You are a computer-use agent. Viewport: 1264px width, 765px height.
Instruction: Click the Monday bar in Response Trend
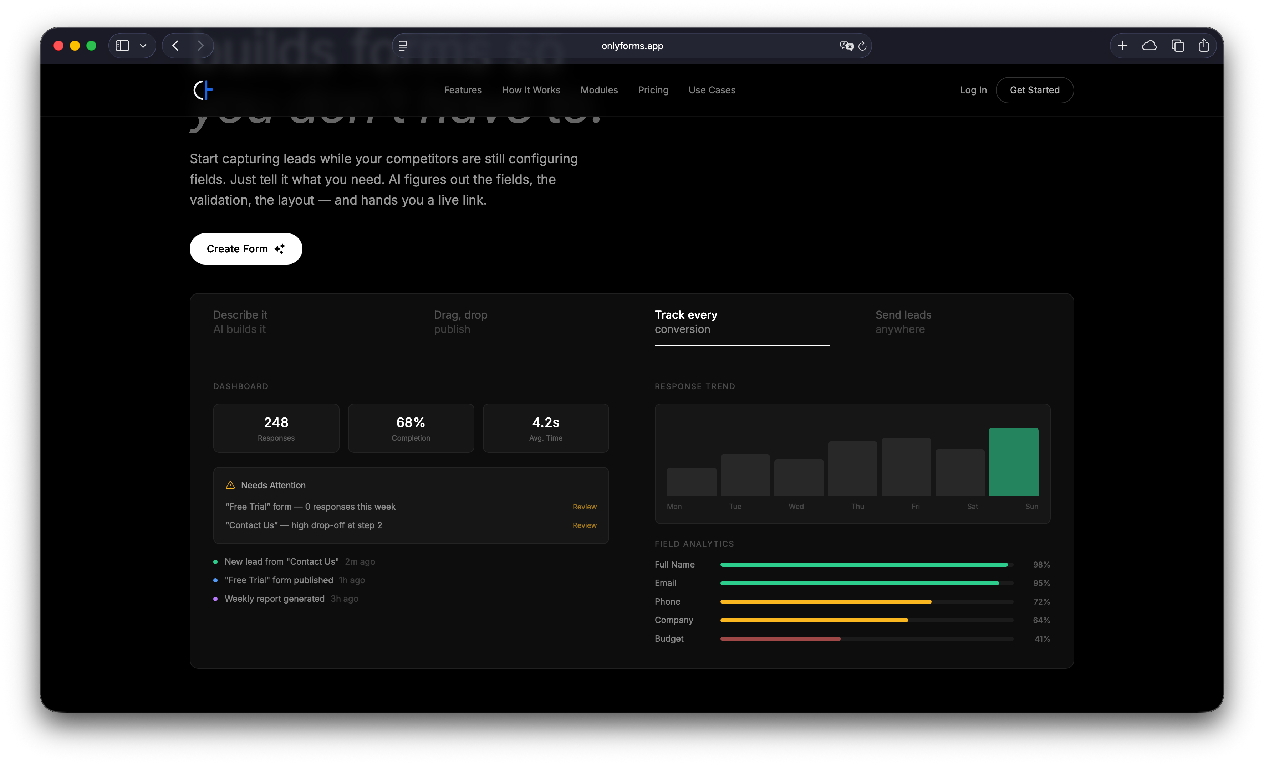[692, 482]
